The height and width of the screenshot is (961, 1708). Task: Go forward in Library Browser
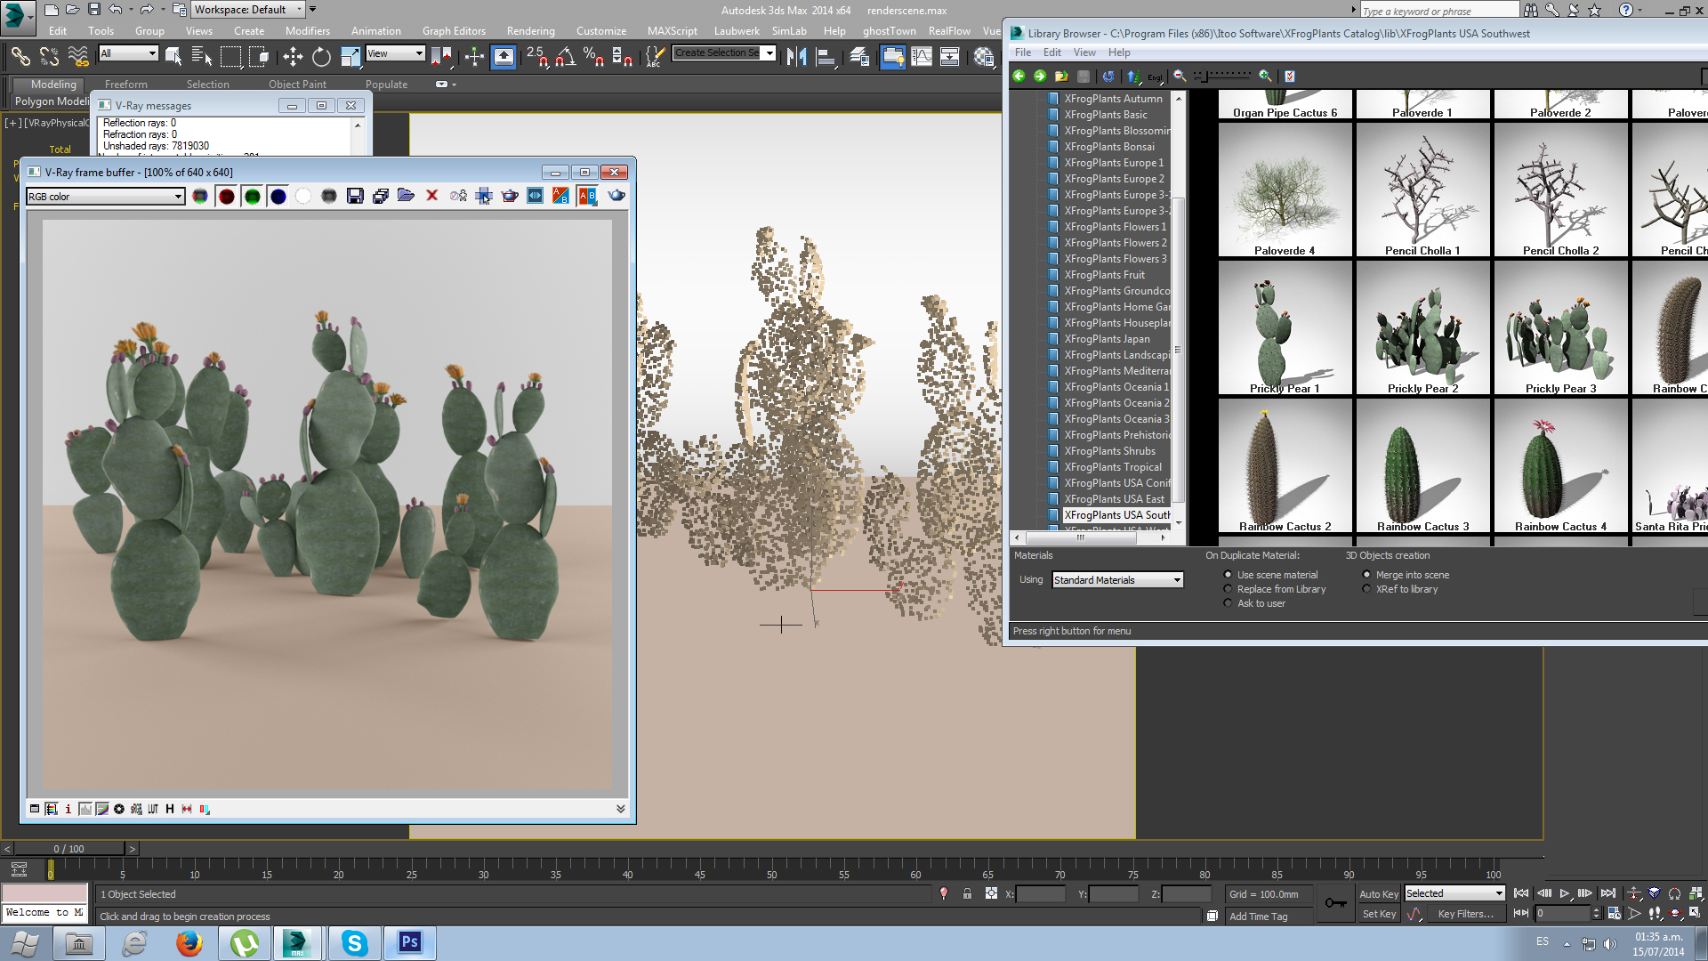tap(1040, 77)
